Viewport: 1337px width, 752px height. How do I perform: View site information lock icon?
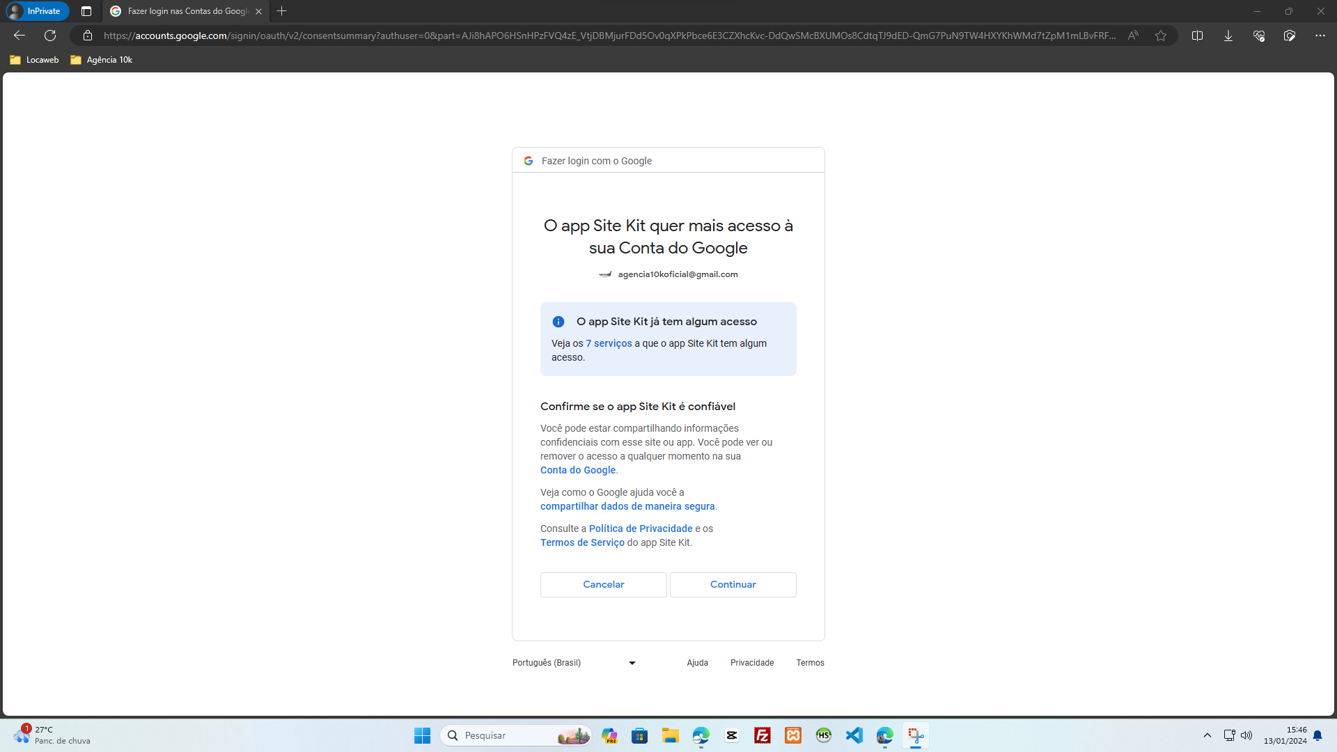coord(88,36)
